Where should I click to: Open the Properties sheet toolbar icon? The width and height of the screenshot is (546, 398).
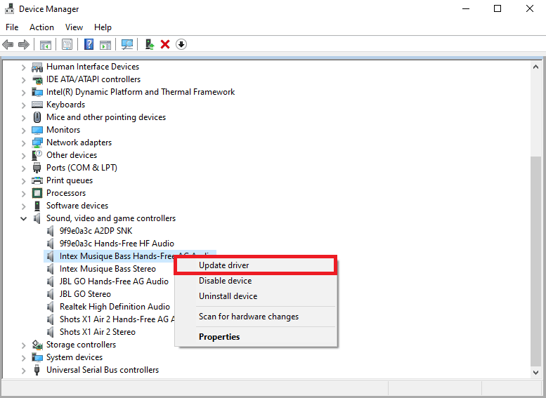coord(67,44)
